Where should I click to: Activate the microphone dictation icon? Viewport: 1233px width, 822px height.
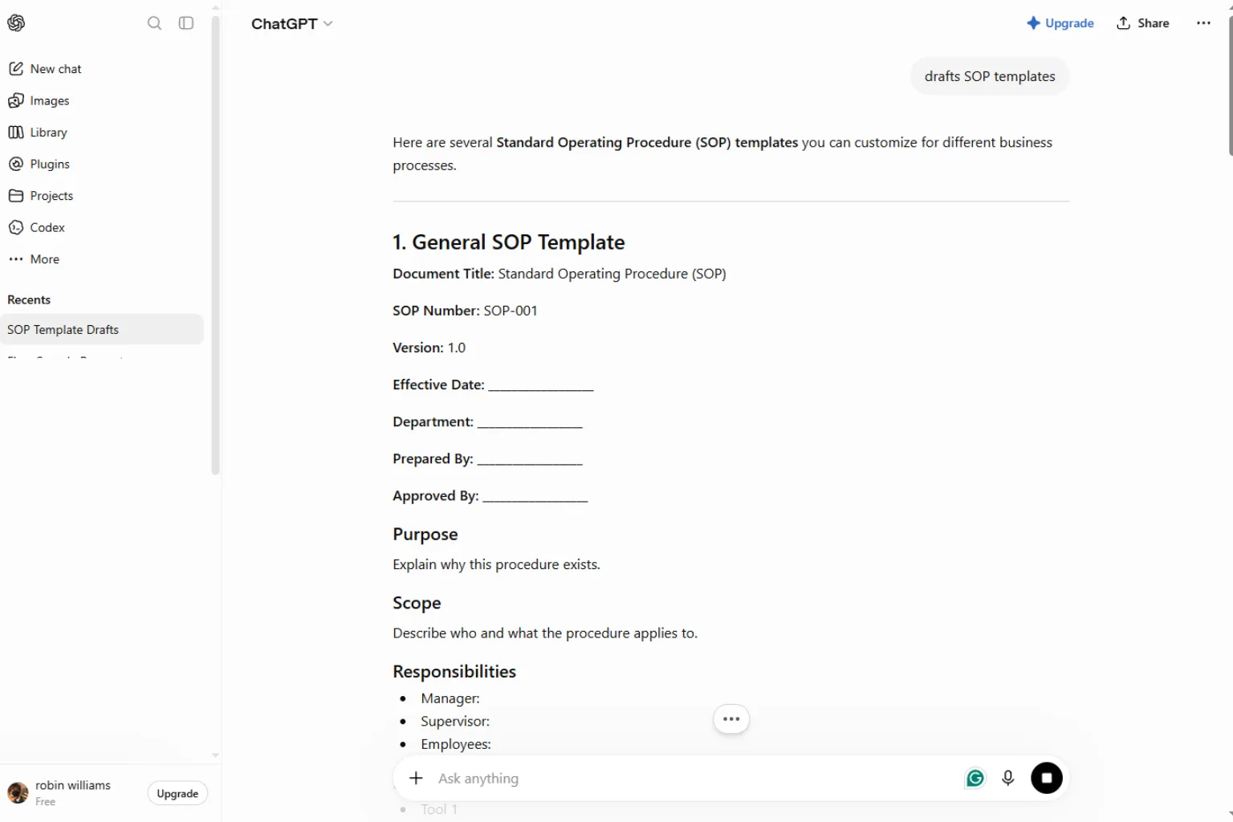1008,778
